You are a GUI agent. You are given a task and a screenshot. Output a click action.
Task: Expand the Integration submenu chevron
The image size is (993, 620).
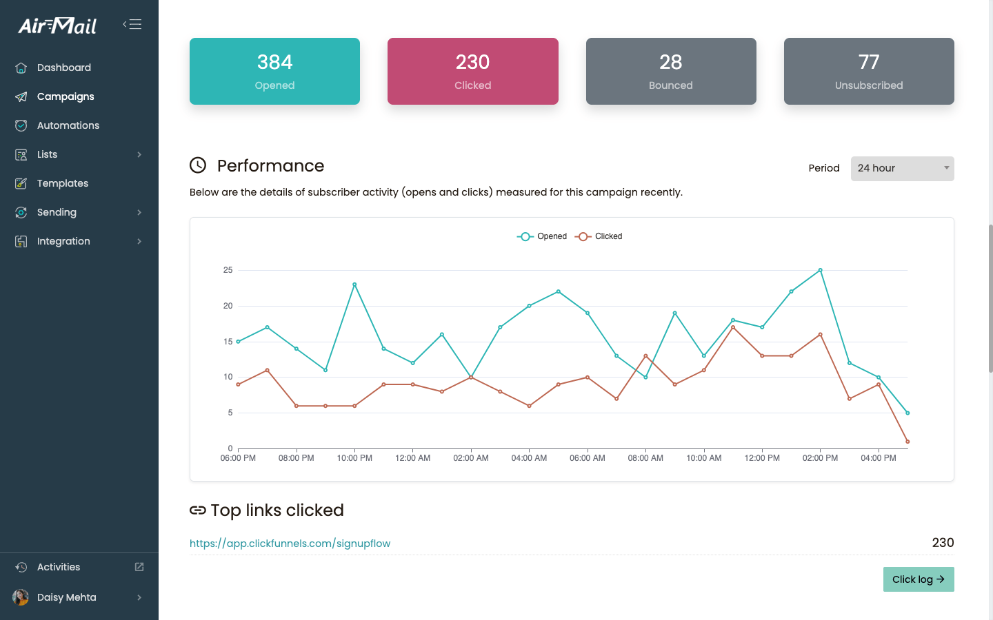click(139, 241)
